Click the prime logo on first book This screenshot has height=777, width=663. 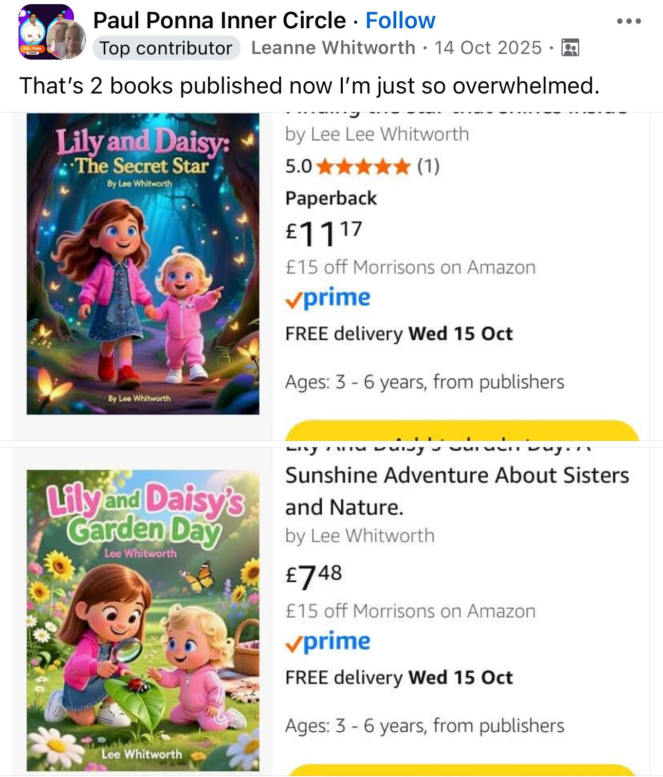coord(328,298)
